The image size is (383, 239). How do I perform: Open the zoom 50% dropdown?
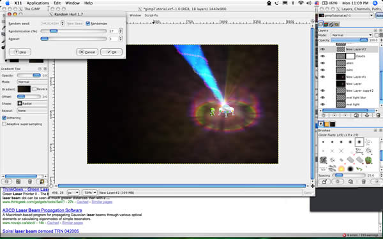89,192
